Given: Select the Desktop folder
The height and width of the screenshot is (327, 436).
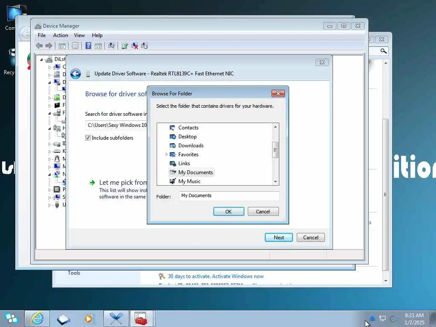Looking at the screenshot, I should click(187, 137).
